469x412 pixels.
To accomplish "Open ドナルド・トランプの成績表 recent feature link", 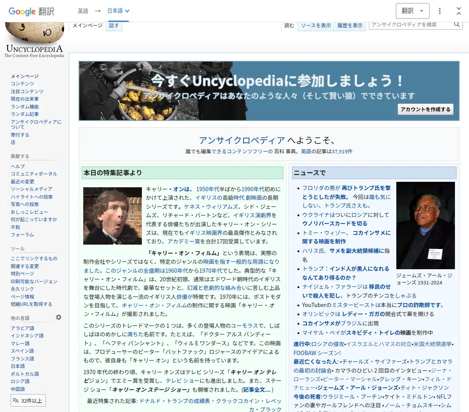I will (175, 401).
